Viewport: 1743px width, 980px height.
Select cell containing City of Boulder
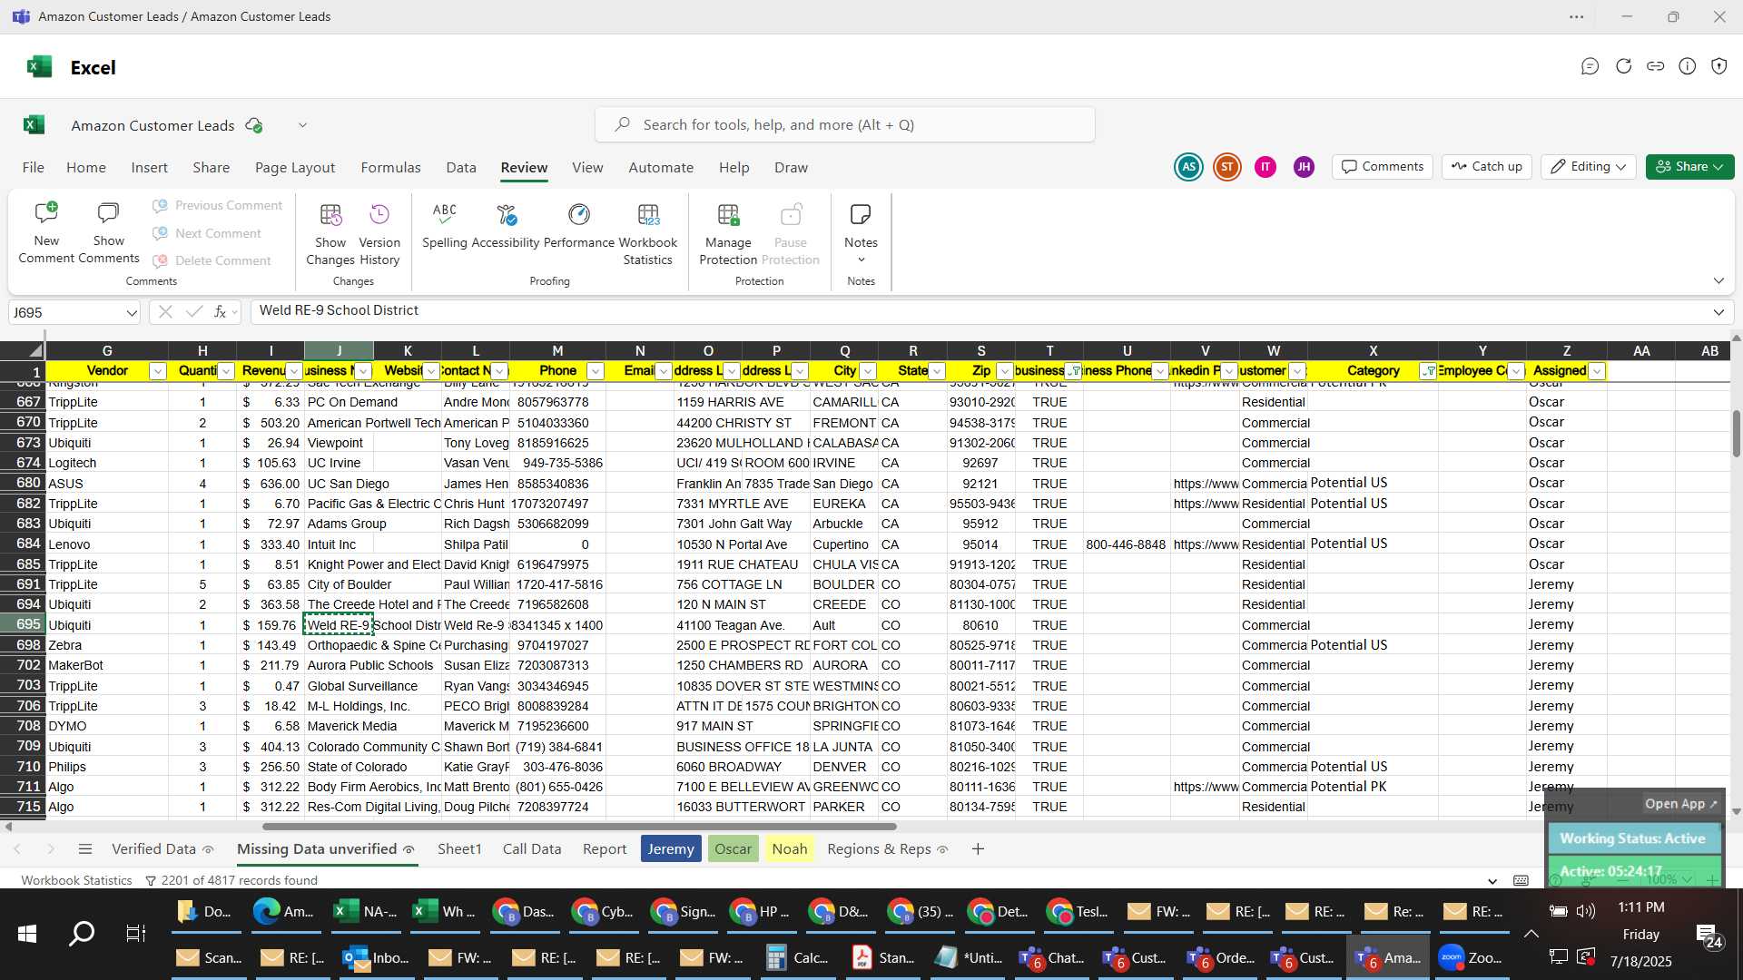pos(339,584)
